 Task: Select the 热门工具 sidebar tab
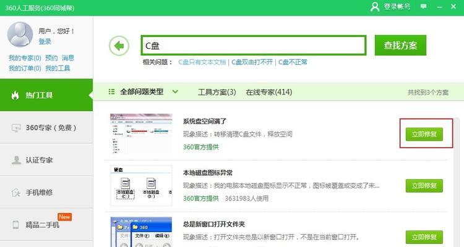[x=46, y=95]
